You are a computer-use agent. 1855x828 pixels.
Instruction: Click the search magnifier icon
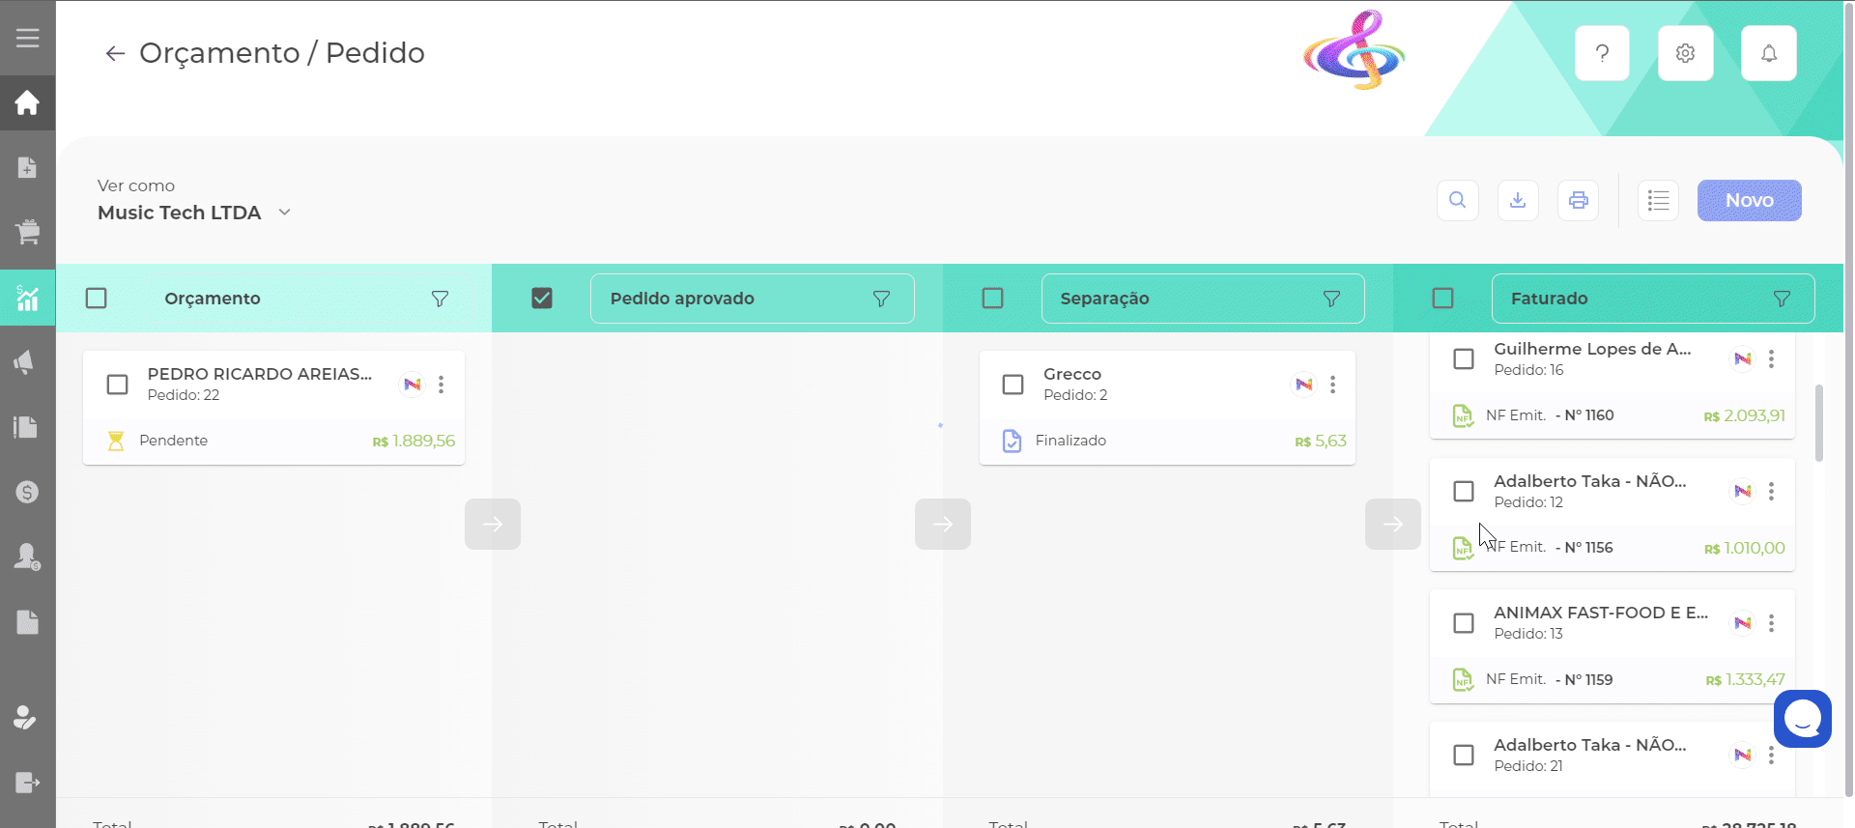(x=1457, y=200)
